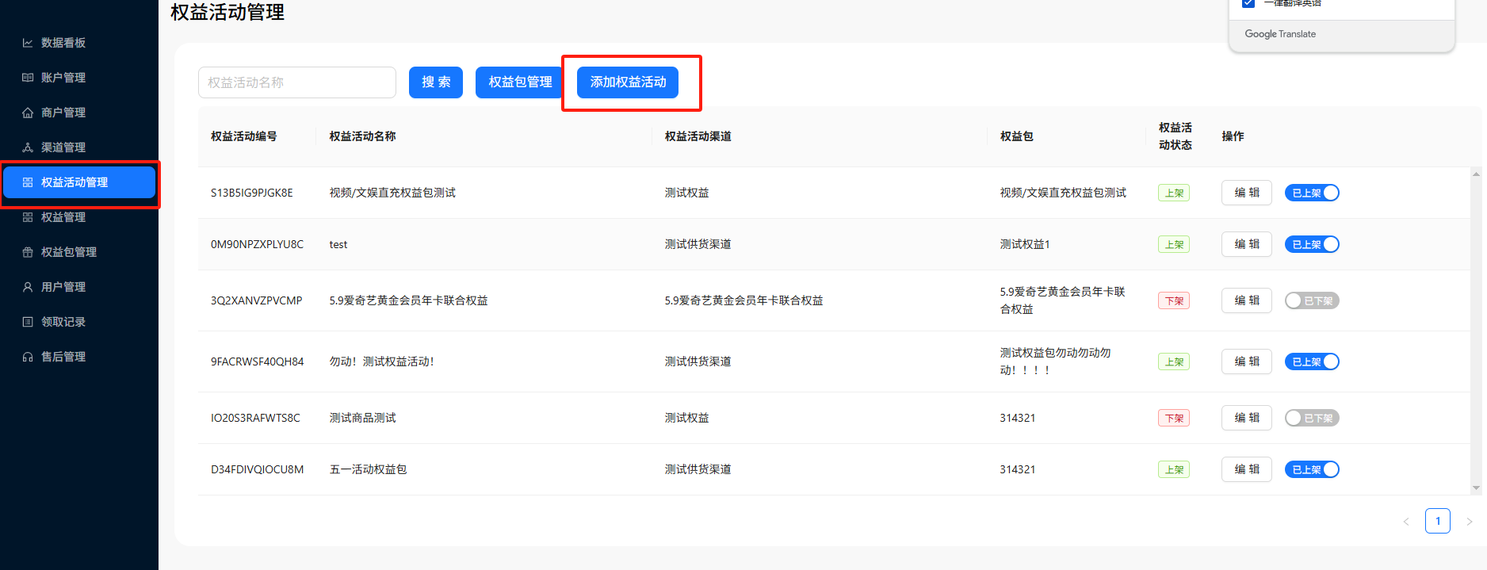Viewport: 1487px width, 570px height.
Task: Select 权益活动管理 in the sidebar menu
Action: pos(75,182)
